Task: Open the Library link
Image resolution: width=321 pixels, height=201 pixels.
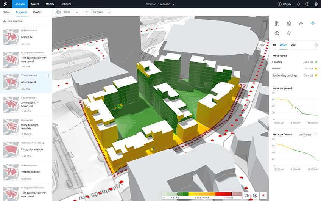Action: click(284, 4)
